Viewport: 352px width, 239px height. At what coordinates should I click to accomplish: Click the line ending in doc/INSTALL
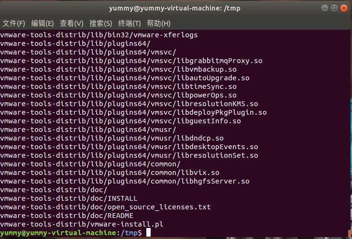click(69, 198)
